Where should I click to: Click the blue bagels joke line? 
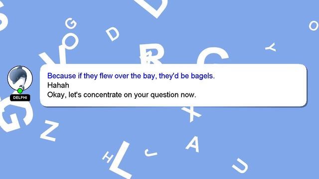(x=131, y=76)
